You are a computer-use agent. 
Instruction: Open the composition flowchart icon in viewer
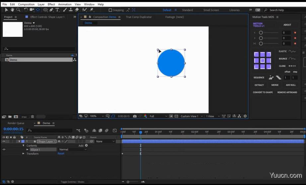(x=239, y=116)
